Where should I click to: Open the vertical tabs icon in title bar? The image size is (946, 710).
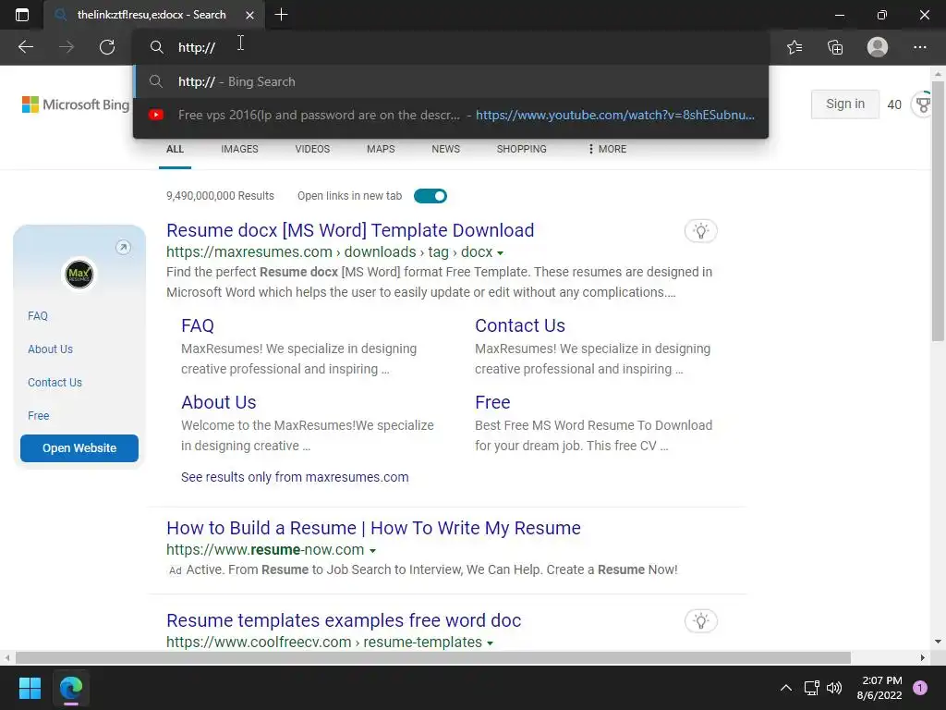(x=22, y=15)
